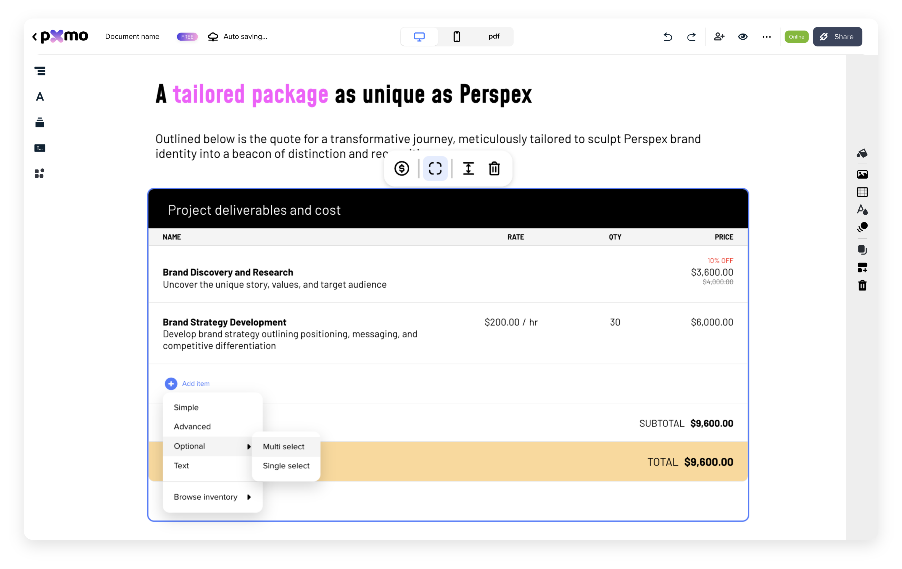
Task: Click the currency settings dollar icon
Action: [401, 168]
